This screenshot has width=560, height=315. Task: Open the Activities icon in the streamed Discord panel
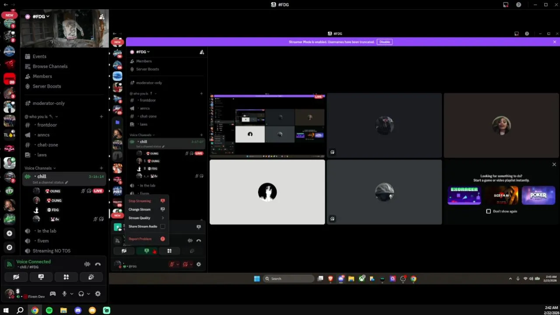(x=169, y=251)
